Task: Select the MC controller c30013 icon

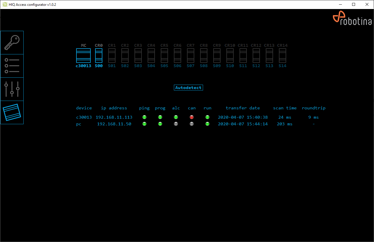Action: (83, 56)
